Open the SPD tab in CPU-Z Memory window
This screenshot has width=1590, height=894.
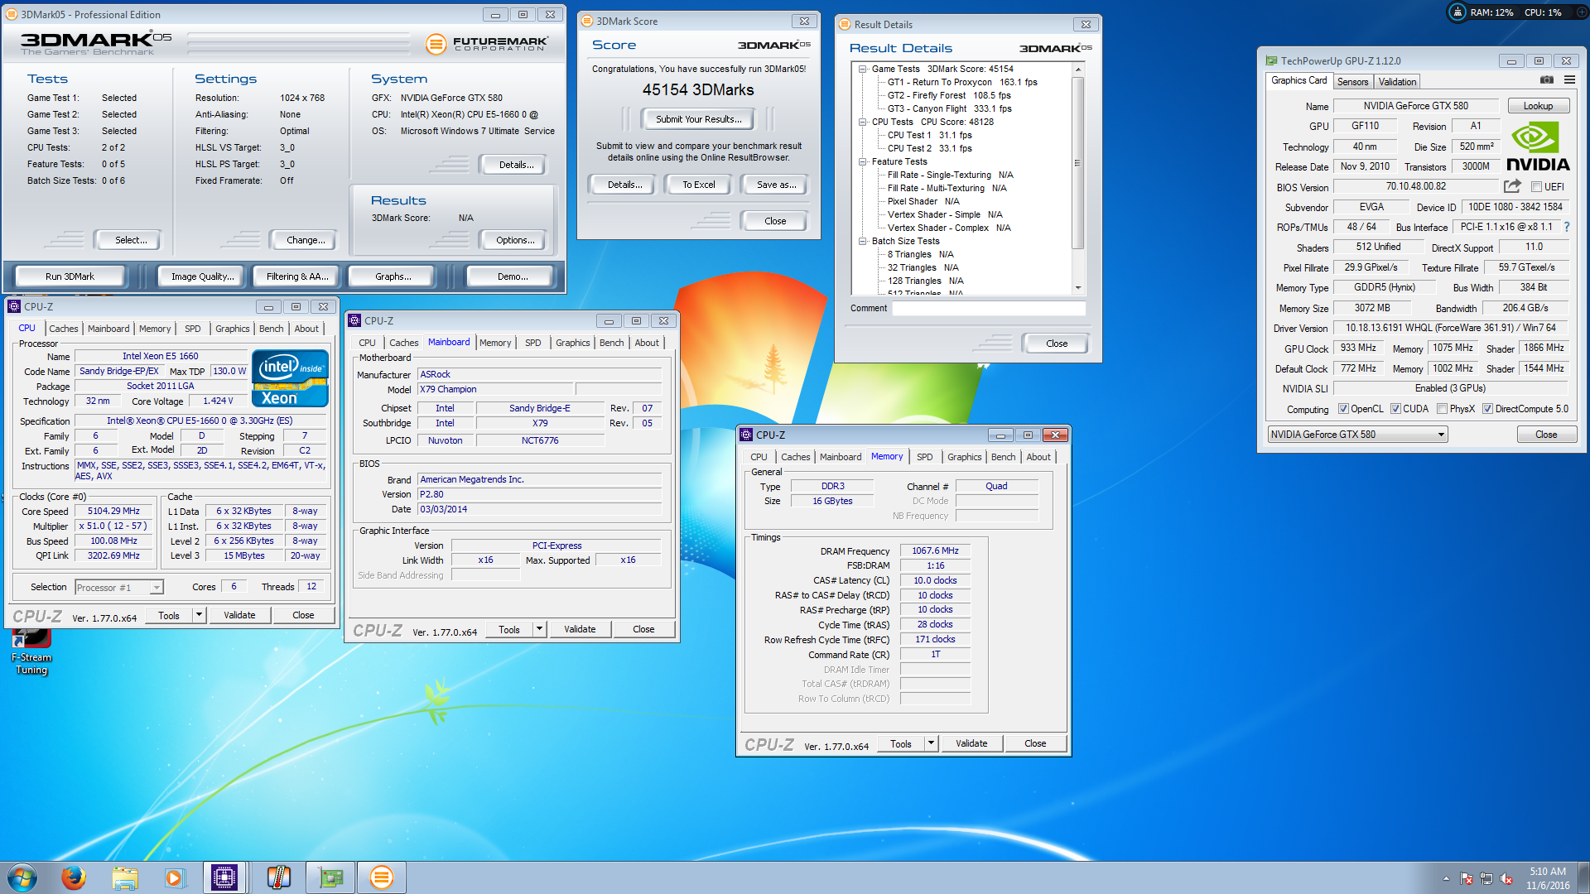tap(924, 457)
